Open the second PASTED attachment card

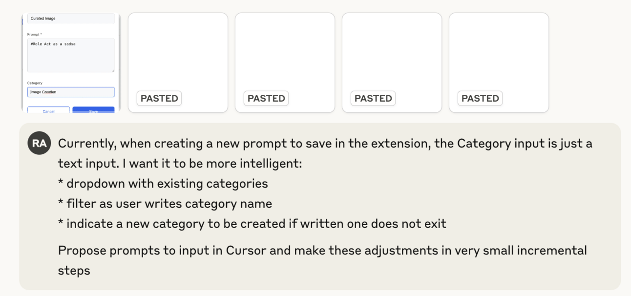[285, 63]
